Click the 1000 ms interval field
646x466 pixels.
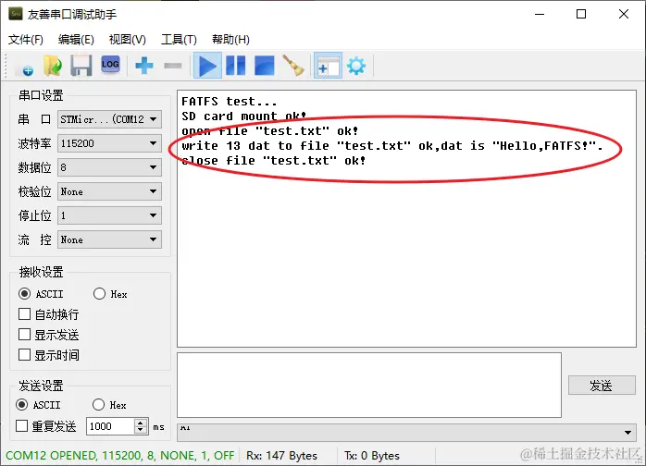[x=110, y=426]
